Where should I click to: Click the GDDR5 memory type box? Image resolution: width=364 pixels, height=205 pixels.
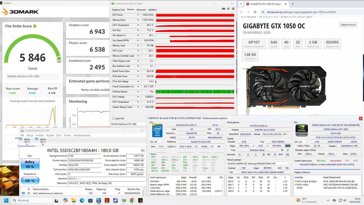click(x=332, y=44)
